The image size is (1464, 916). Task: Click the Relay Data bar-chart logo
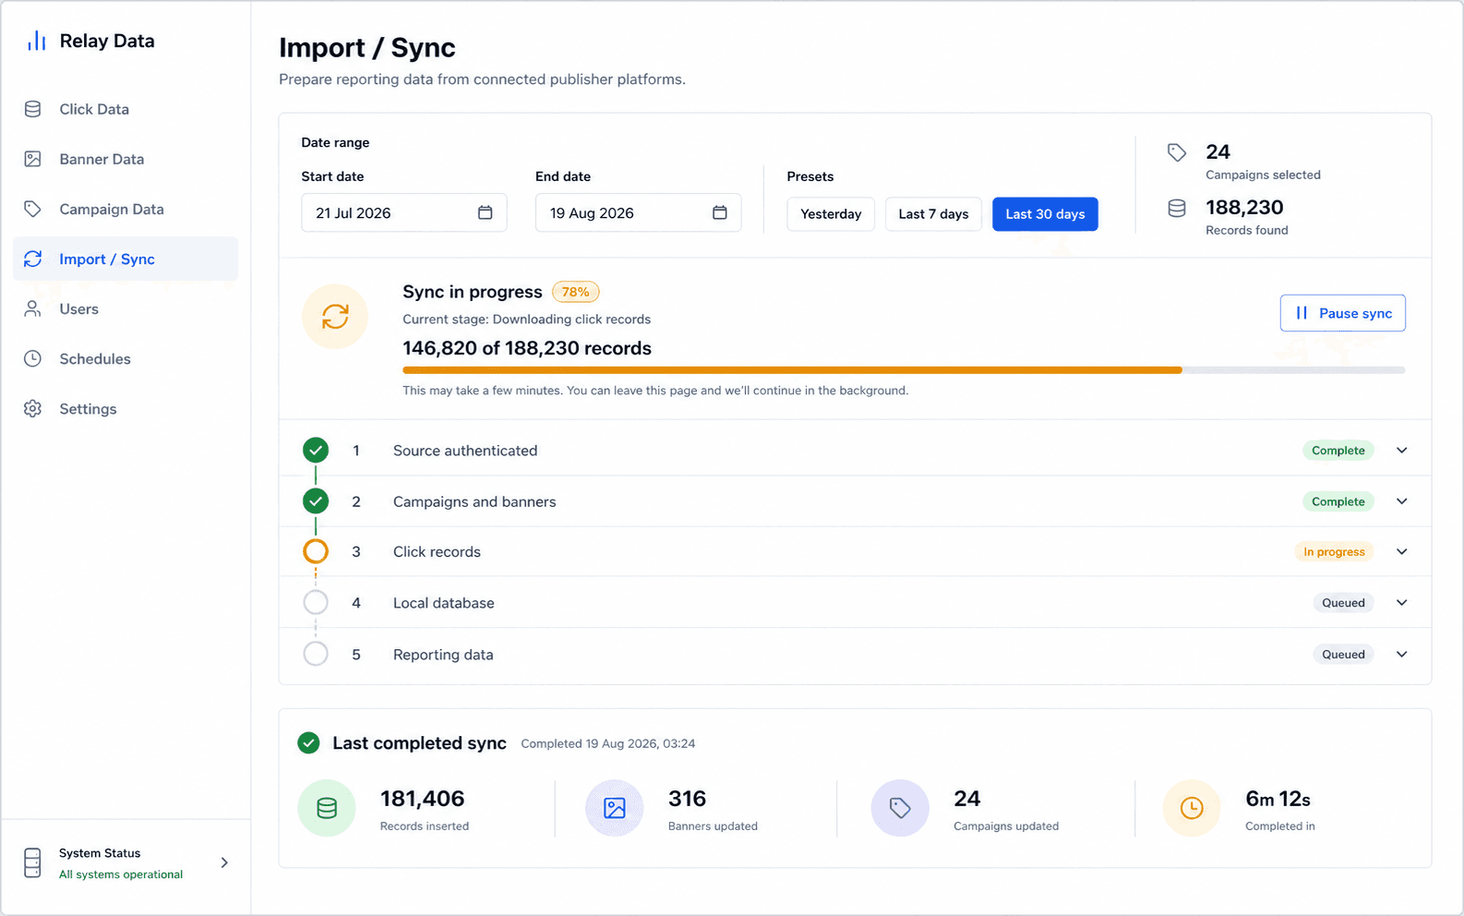[36, 41]
